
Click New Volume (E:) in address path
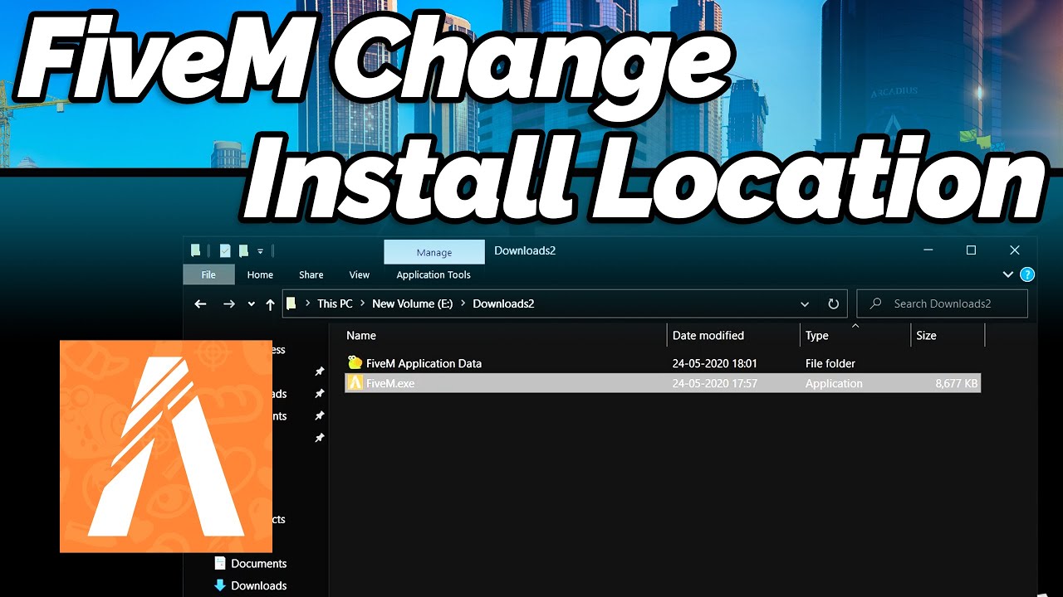point(412,304)
